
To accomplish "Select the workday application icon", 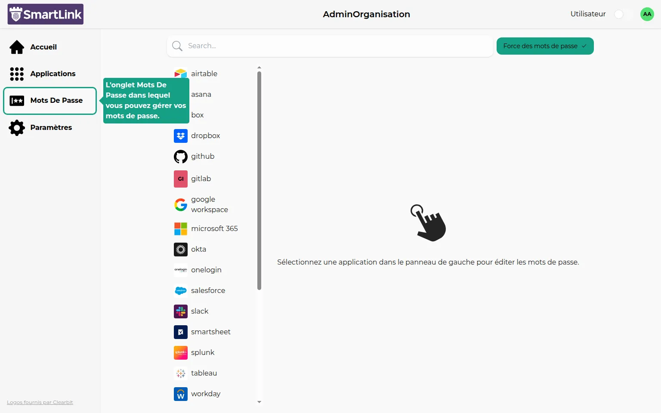I will (180, 394).
